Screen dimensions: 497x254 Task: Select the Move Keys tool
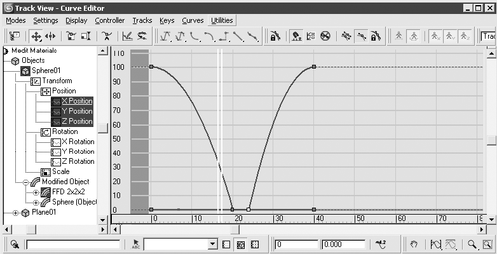click(x=37, y=36)
